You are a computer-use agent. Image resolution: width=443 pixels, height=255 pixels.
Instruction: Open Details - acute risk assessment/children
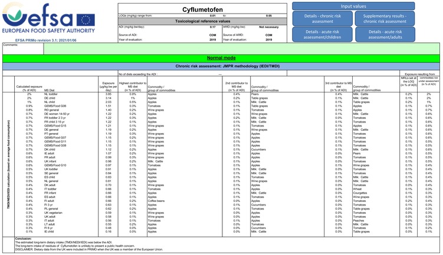[x=322, y=34]
